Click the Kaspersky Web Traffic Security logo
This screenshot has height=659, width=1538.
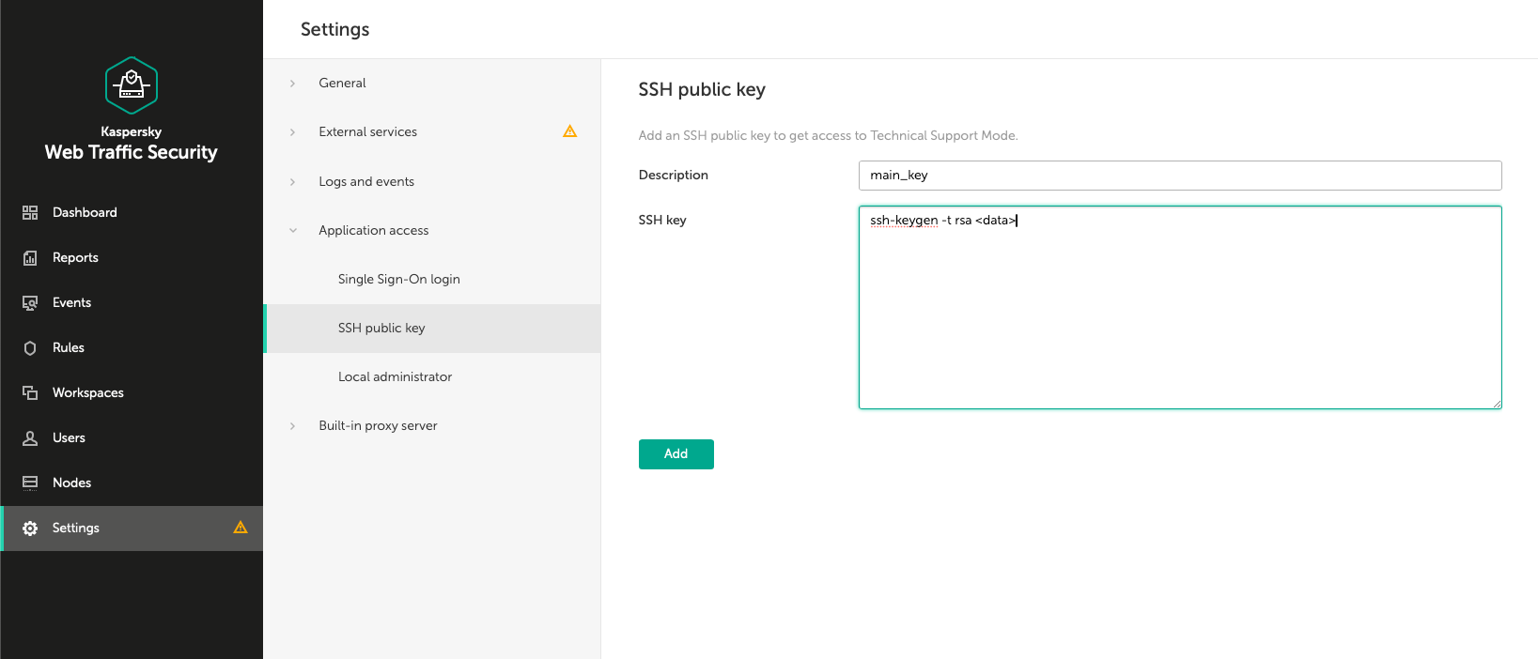[x=132, y=85]
